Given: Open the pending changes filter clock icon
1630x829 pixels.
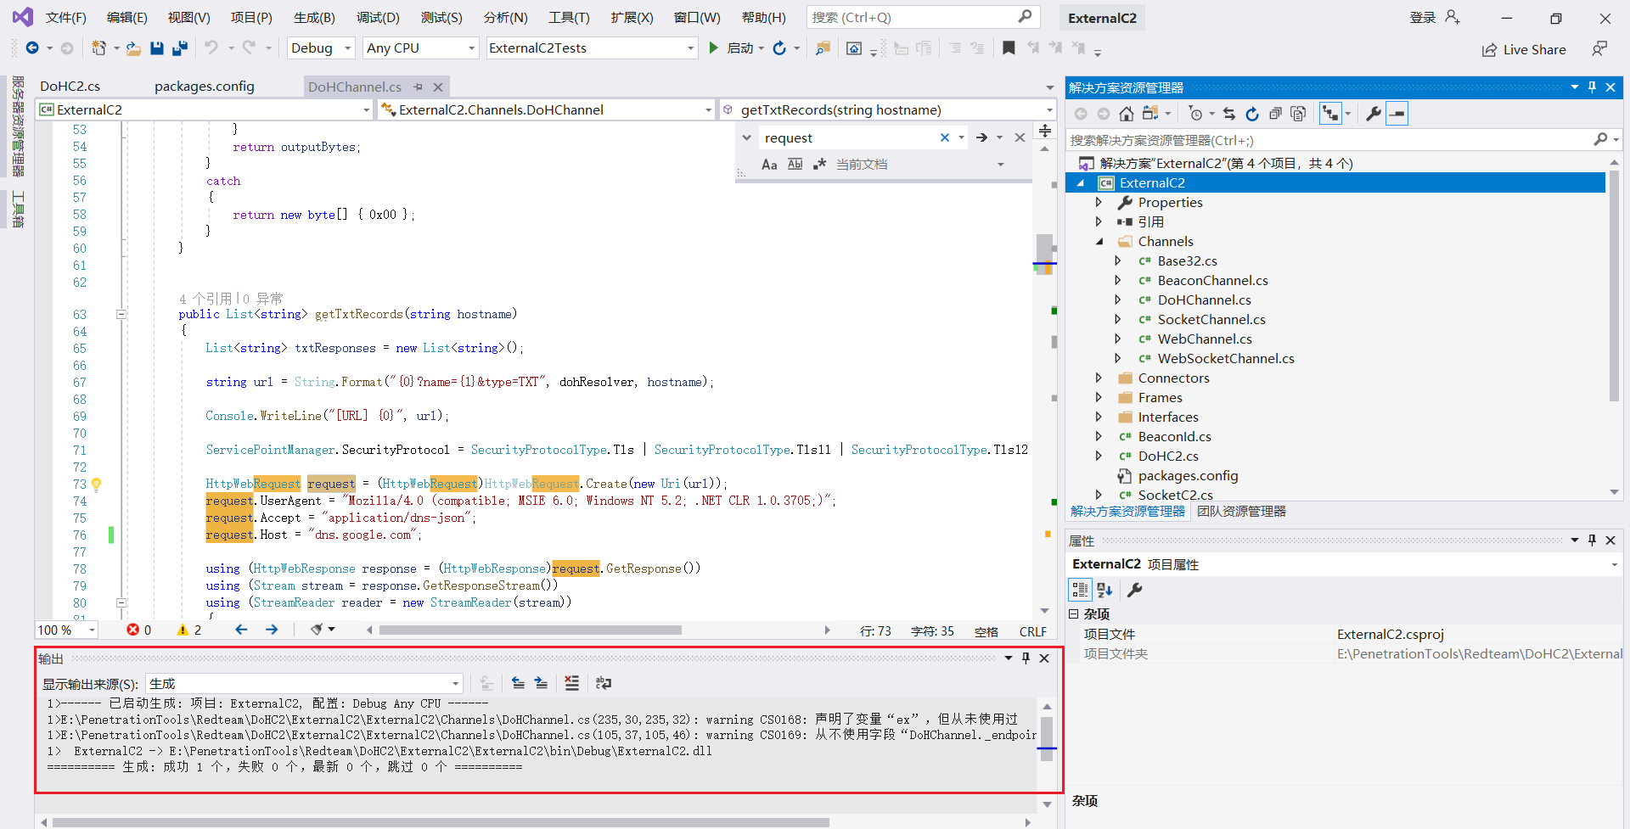Looking at the screenshot, I should point(1196,114).
